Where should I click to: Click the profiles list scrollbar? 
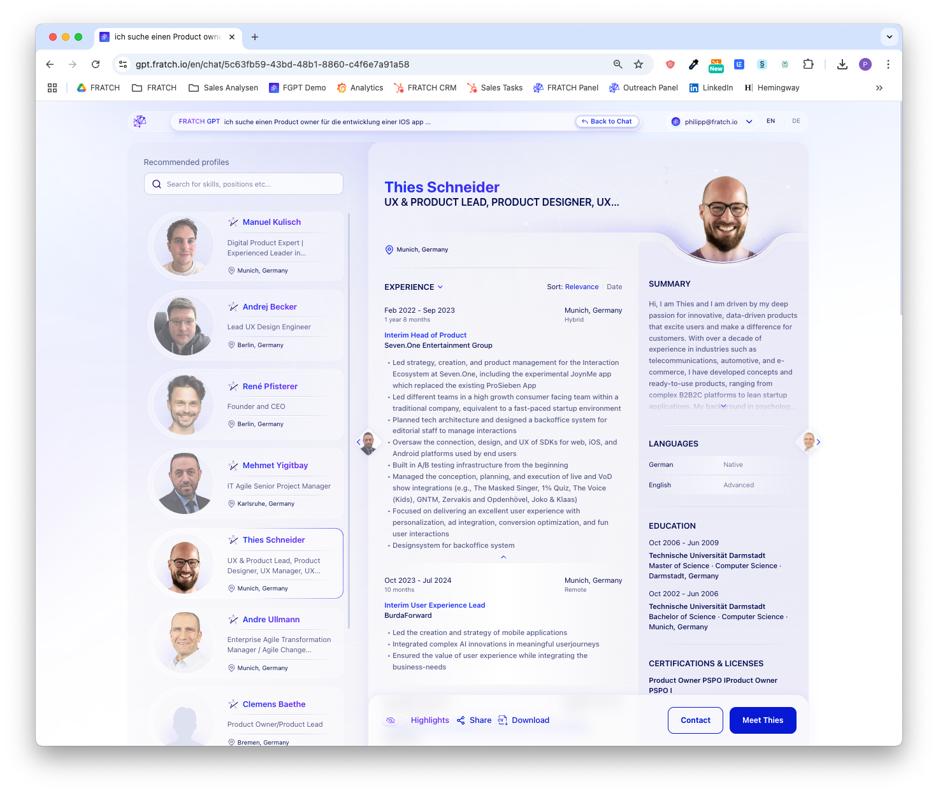[349, 420]
